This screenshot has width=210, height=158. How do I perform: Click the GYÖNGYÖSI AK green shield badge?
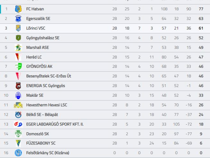click(x=18, y=66)
